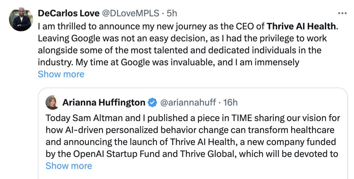Click the @ariannahuff handle

pos(188,103)
